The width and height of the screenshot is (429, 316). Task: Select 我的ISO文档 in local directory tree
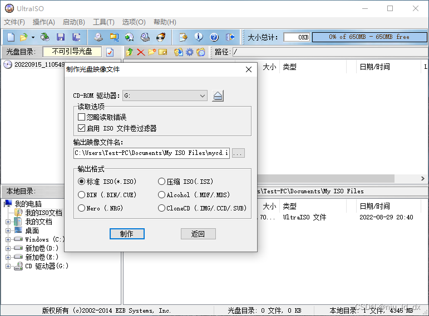(43, 213)
